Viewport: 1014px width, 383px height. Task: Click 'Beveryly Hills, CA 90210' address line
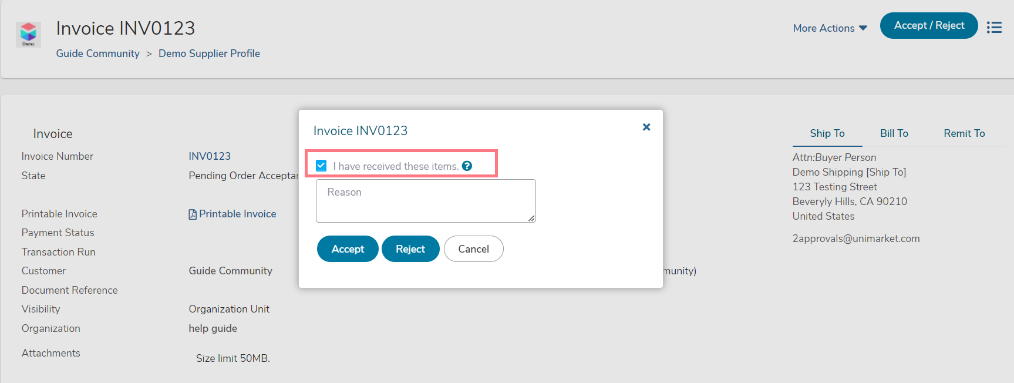coord(850,201)
